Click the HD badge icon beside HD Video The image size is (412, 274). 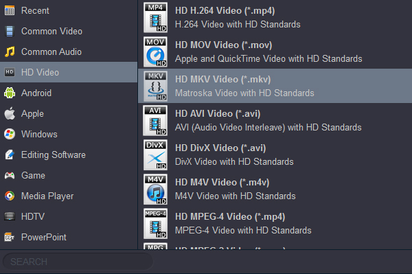(10, 72)
